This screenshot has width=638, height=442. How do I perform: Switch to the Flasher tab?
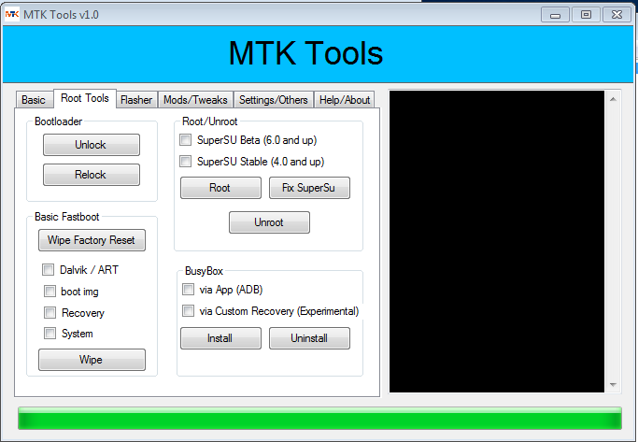tap(136, 100)
